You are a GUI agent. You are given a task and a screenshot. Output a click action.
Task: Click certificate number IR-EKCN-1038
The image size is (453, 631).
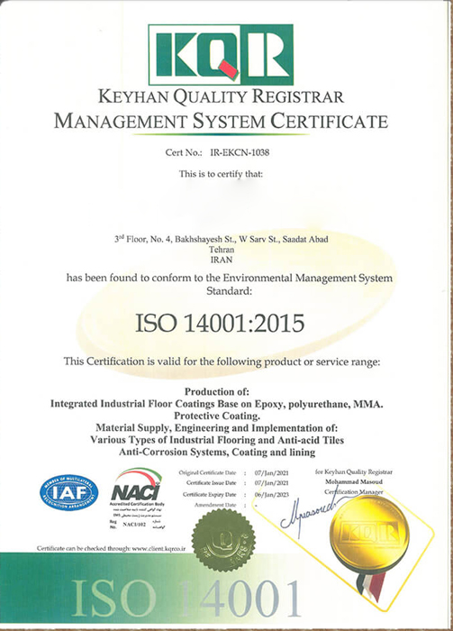[x=240, y=152]
